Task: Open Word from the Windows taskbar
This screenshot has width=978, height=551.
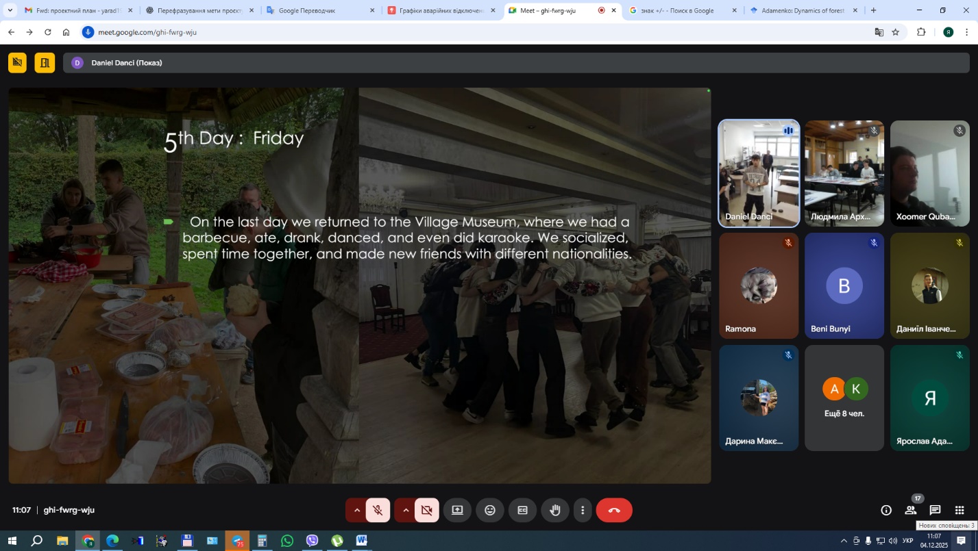Action: pos(361,541)
